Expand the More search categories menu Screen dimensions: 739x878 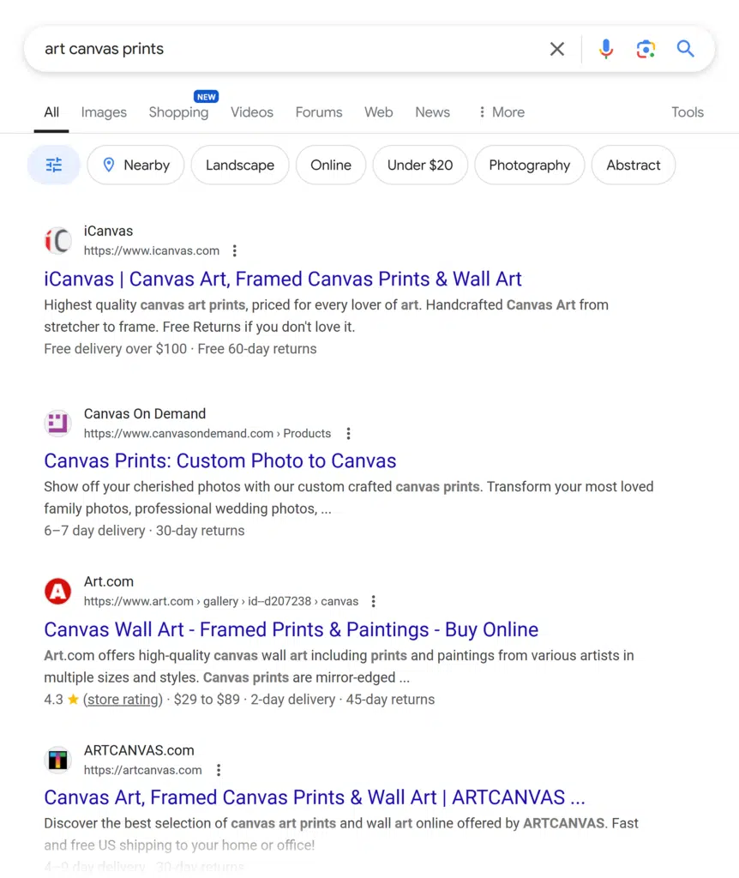pos(502,112)
